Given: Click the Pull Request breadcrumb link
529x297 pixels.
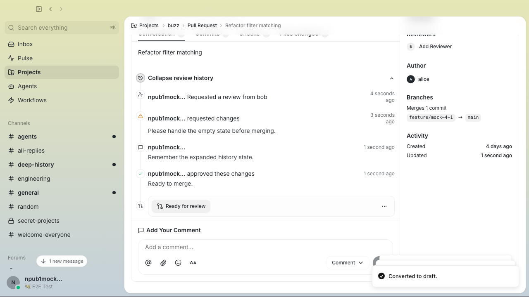Looking at the screenshot, I should tap(202, 26).
